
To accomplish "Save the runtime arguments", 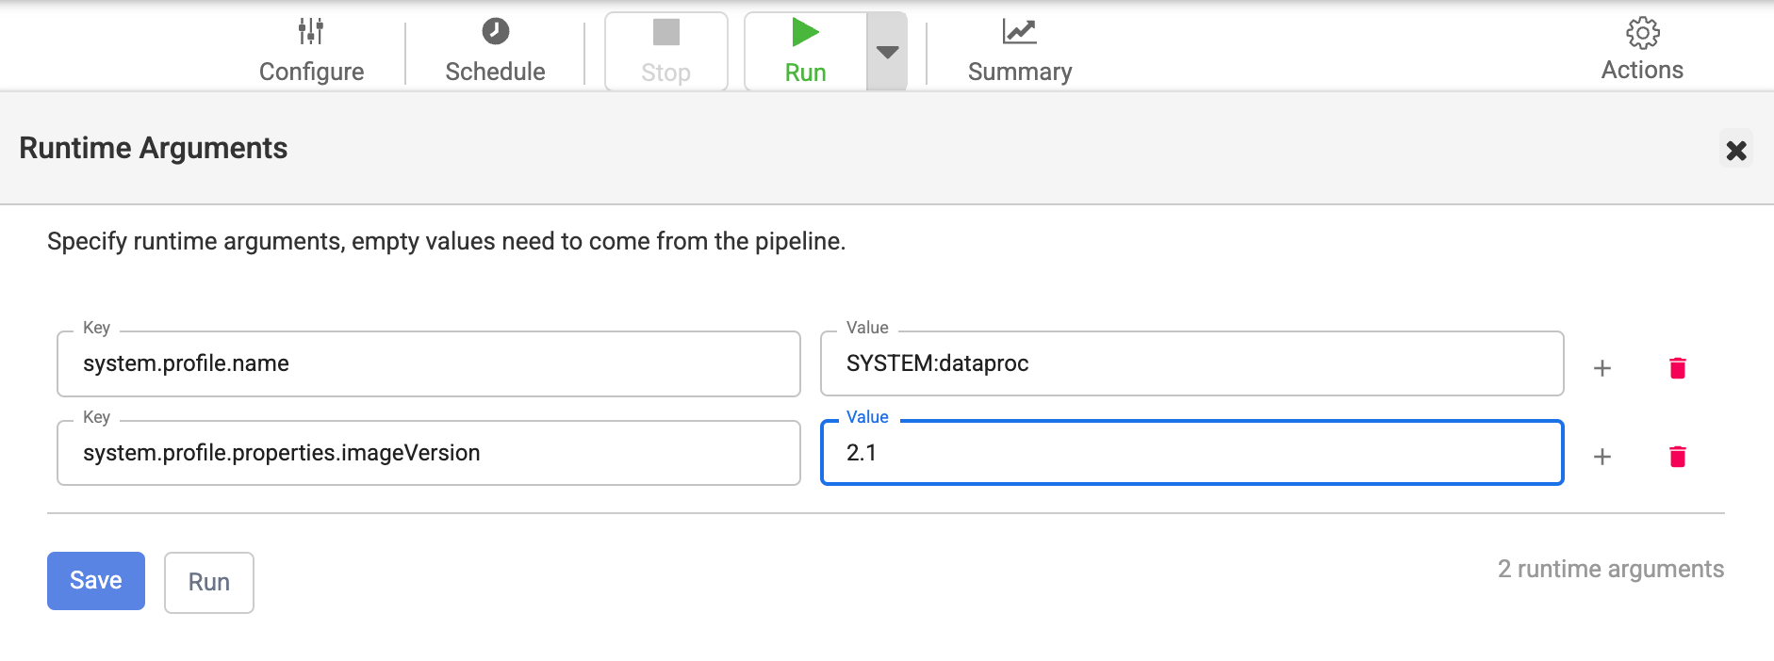I will coord(95,581).
